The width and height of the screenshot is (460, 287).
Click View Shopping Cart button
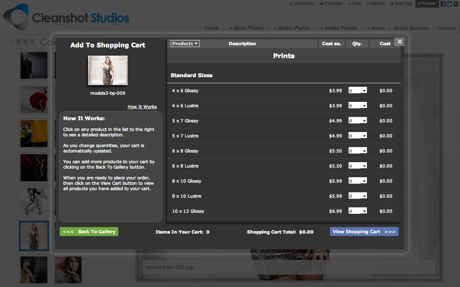point(364,232)
